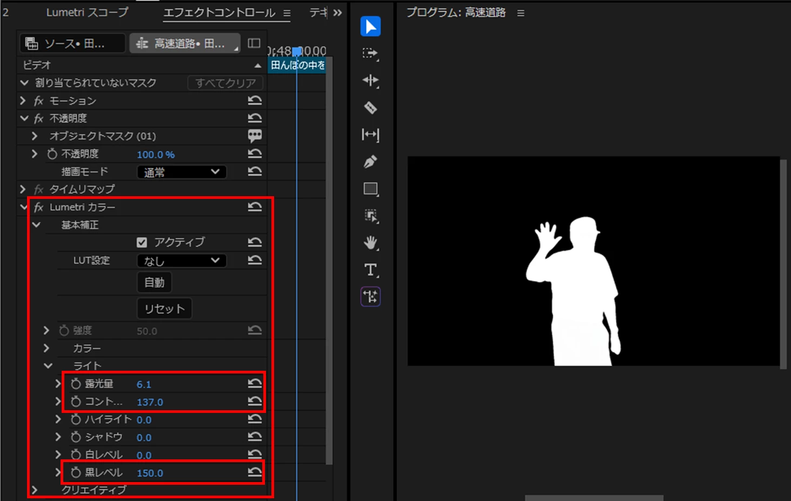Select the Razor tool
The image size is (791, 501).
(370, 108)
